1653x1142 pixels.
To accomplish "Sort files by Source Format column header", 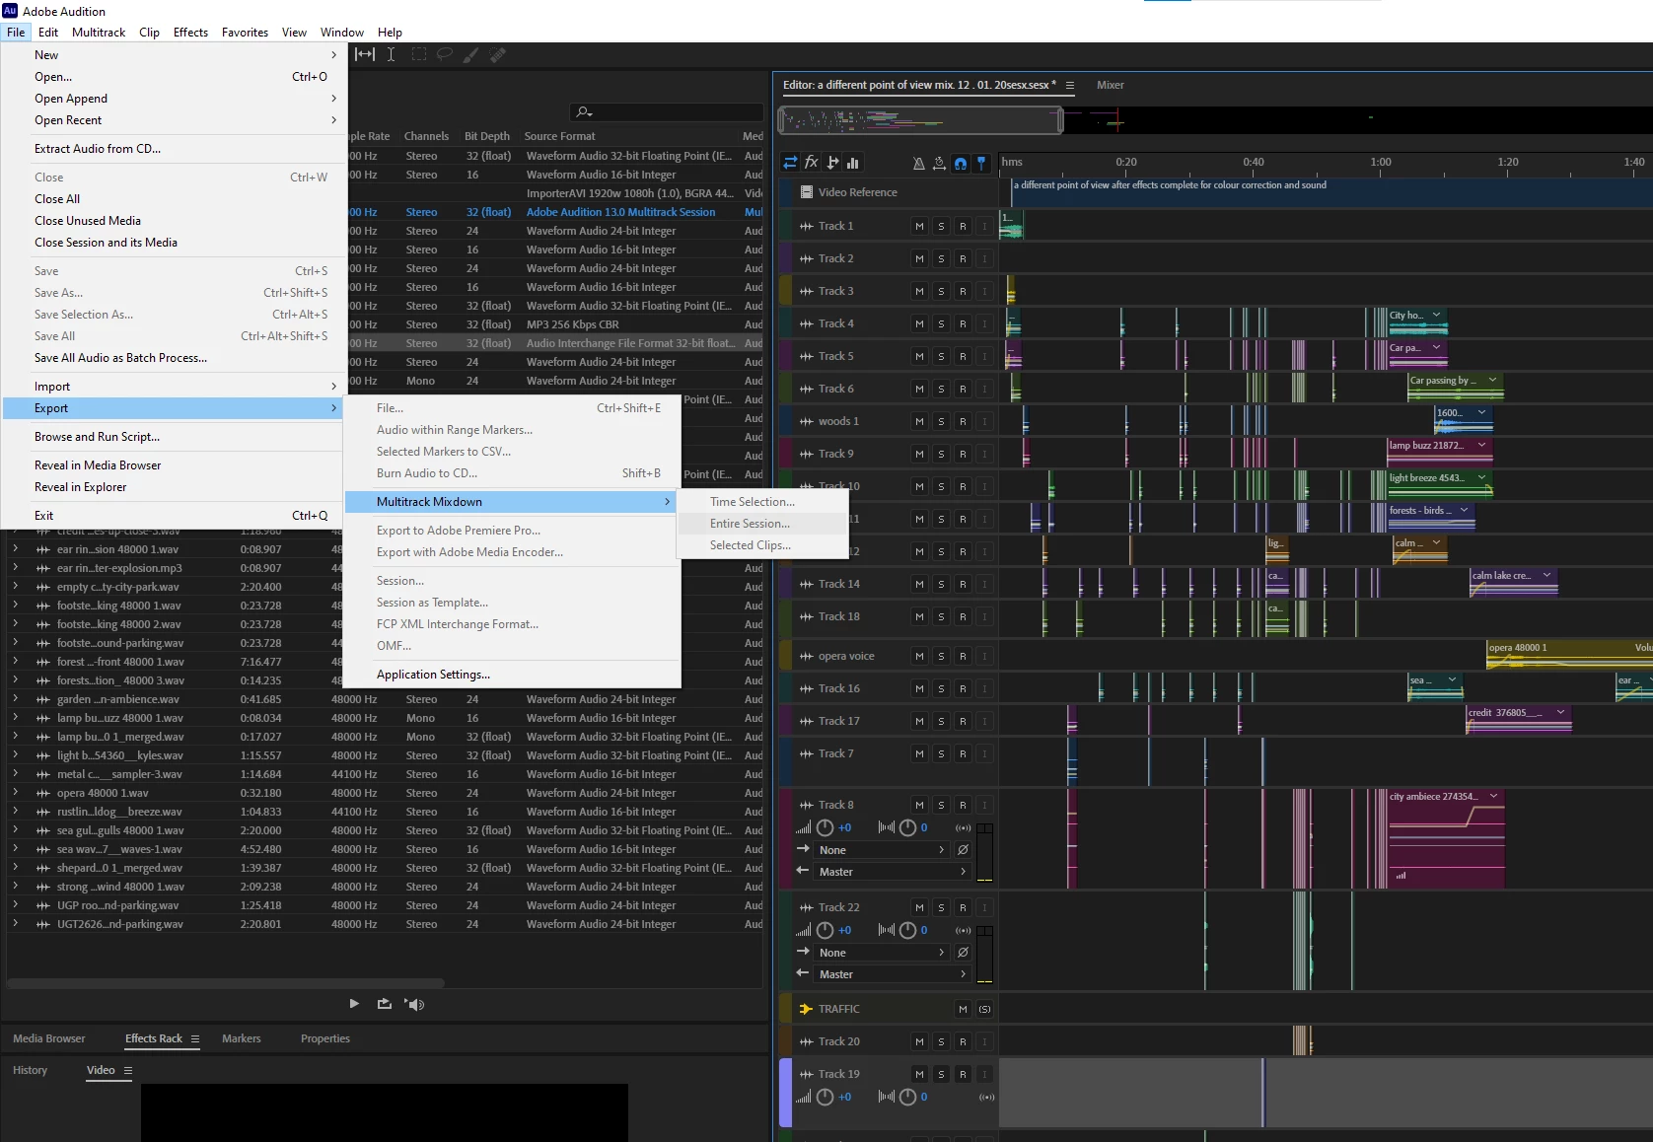I will 560,136.
